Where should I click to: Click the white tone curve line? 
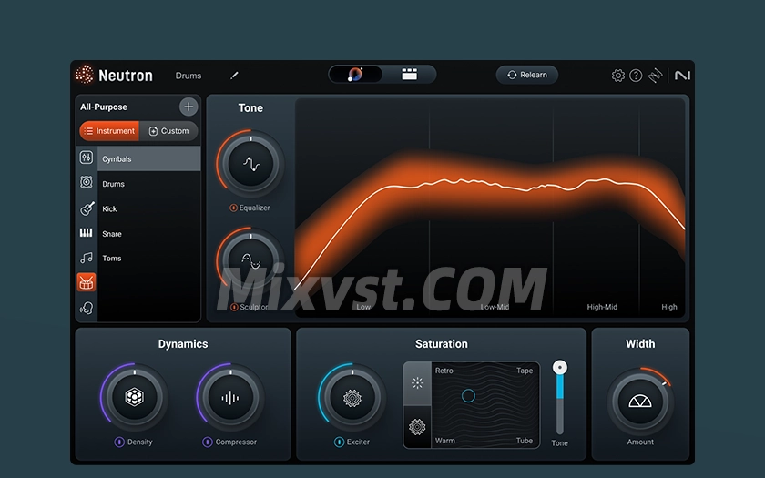[x=488, y=185]
